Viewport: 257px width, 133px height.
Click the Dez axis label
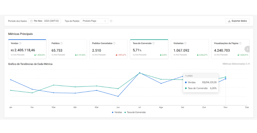click(x=247, y=107)
